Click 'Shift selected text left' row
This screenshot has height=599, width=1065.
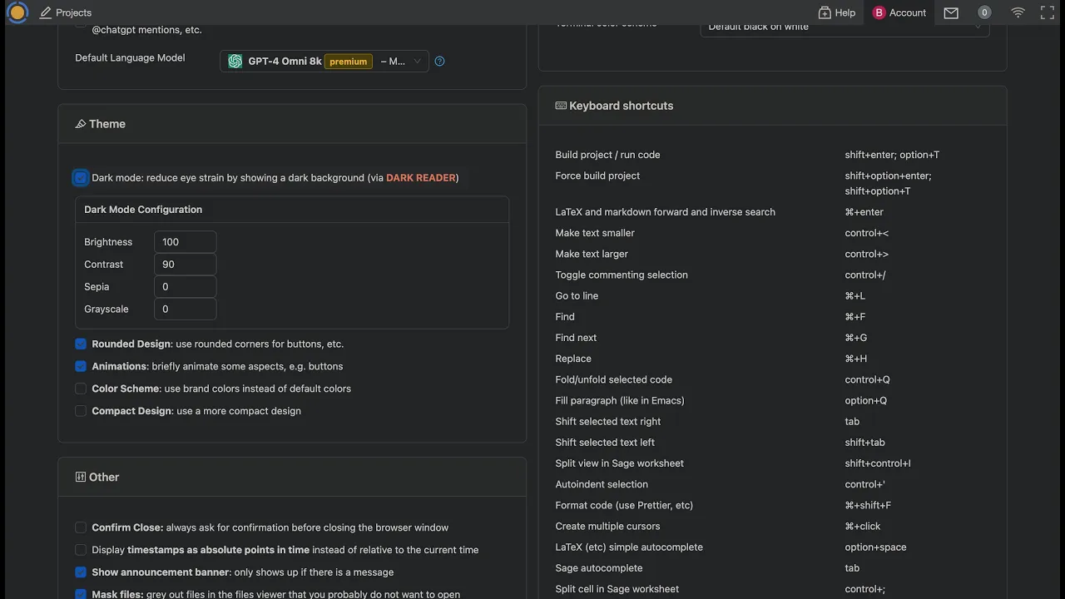pos(772,443)
